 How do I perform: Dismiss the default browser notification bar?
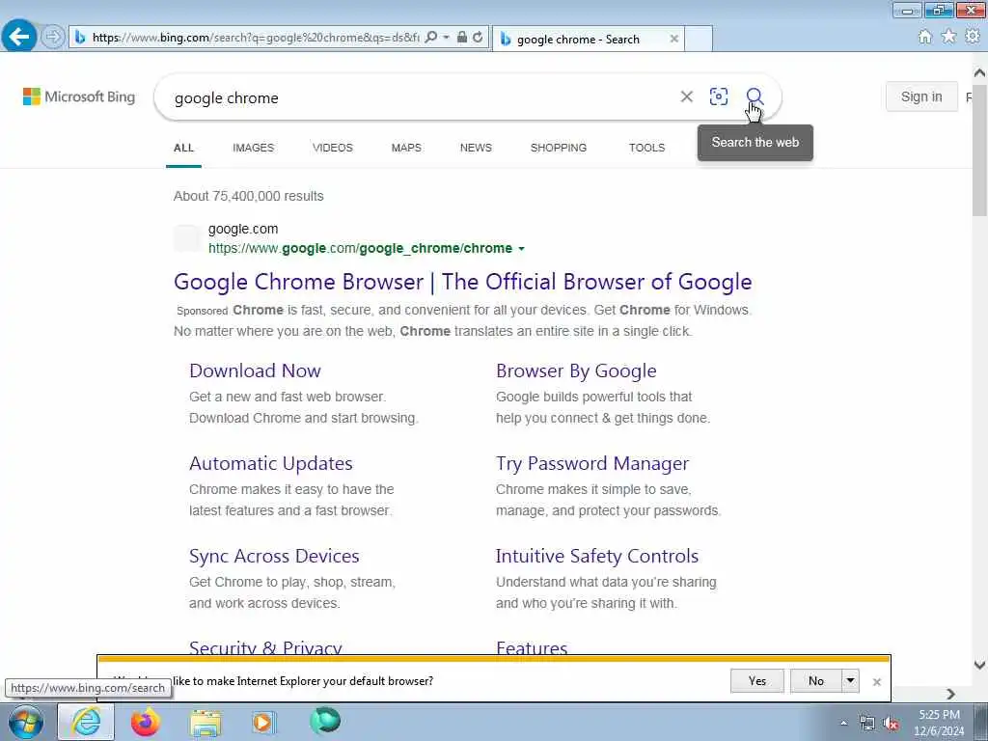(876, 682)
